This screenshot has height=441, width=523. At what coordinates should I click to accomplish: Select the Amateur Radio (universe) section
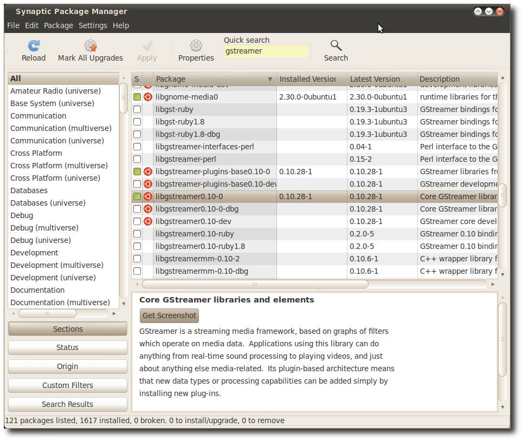click(x=63, y=91)
